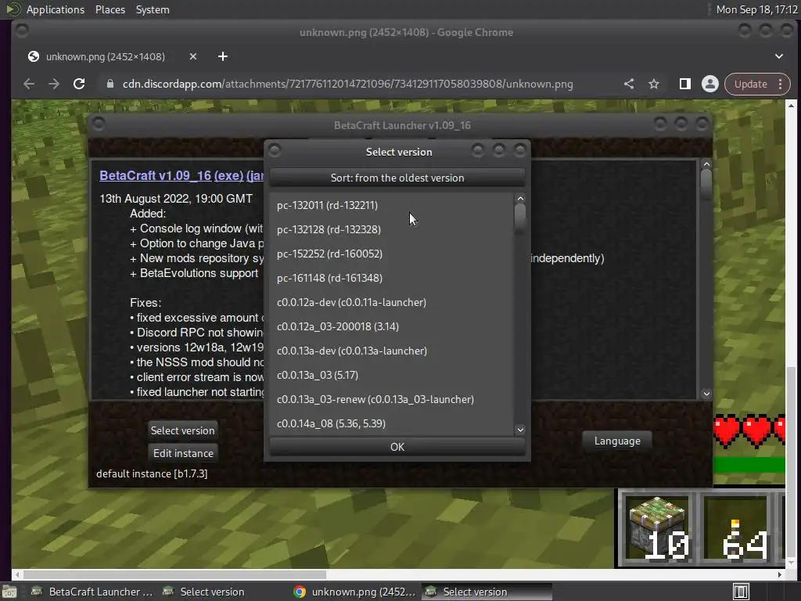Open the System menu

(x=153, y=9)
